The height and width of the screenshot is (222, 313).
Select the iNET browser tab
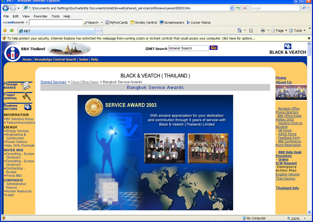coord(56,31)
